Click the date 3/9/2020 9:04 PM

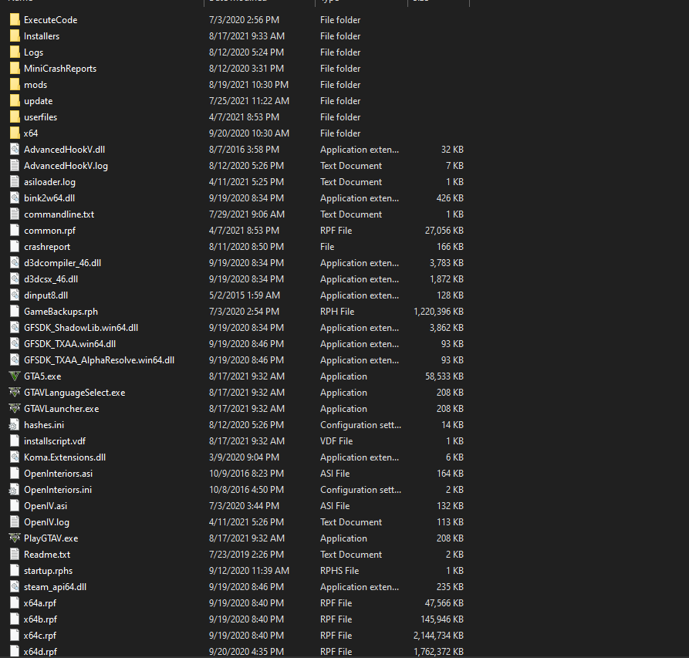coord(244,457)
